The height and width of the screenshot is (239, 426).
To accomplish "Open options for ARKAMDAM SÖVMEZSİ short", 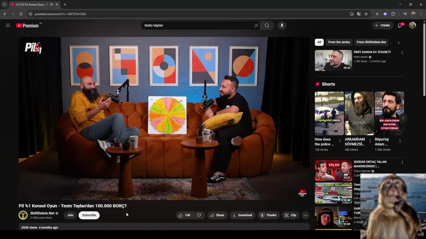I will coord(370,141).
